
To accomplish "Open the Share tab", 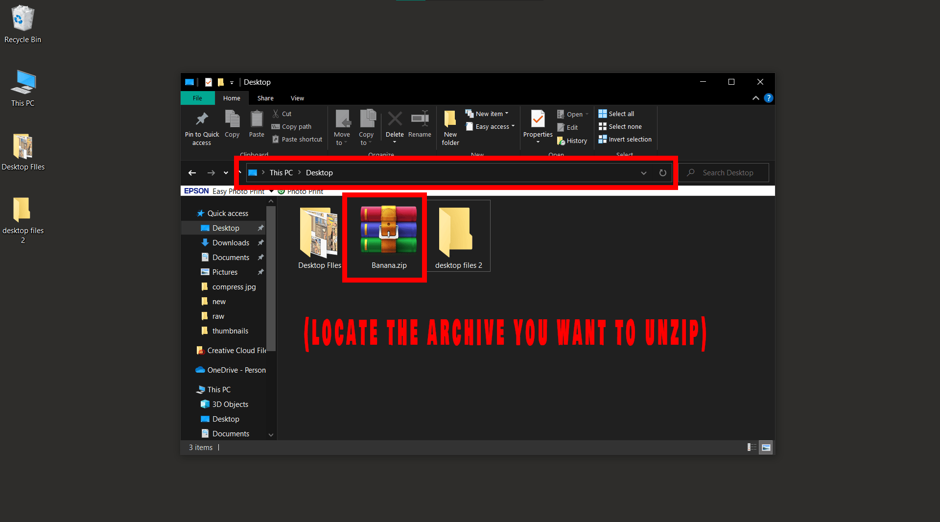I will point(265,98).
